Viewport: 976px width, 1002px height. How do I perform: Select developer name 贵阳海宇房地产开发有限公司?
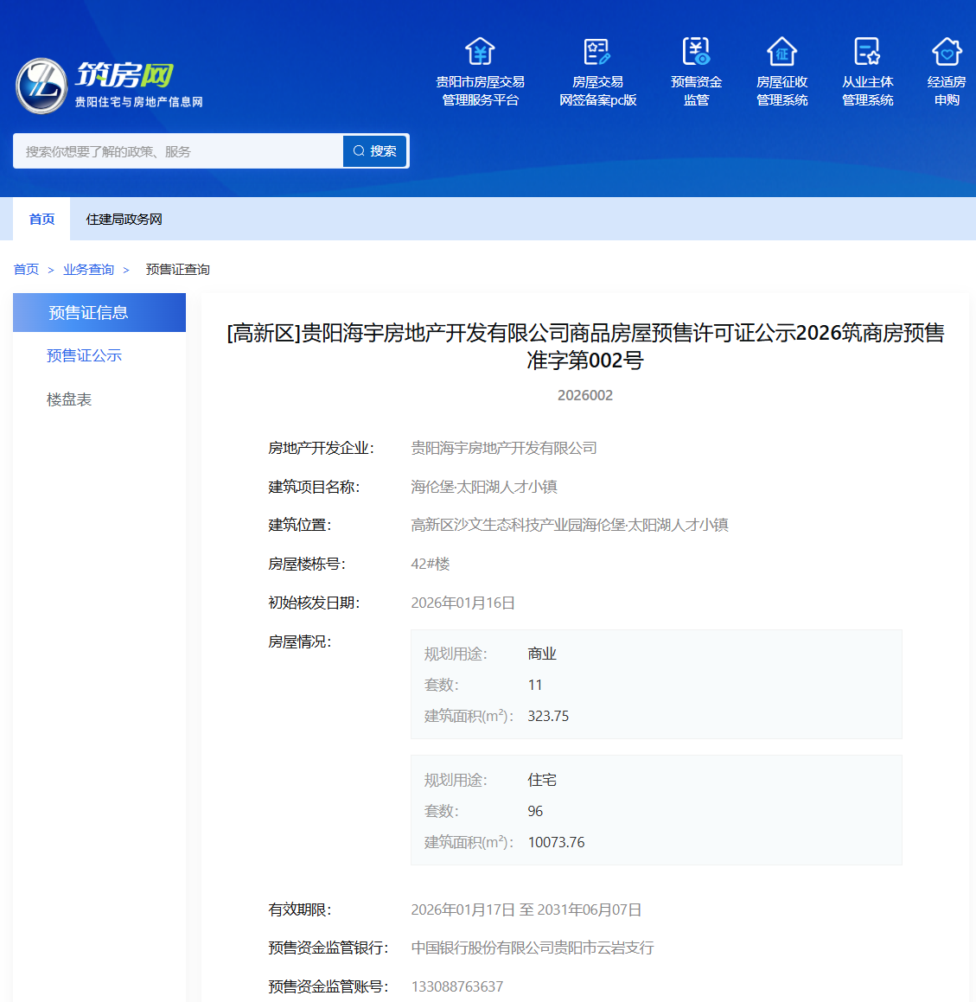point(505,448)
